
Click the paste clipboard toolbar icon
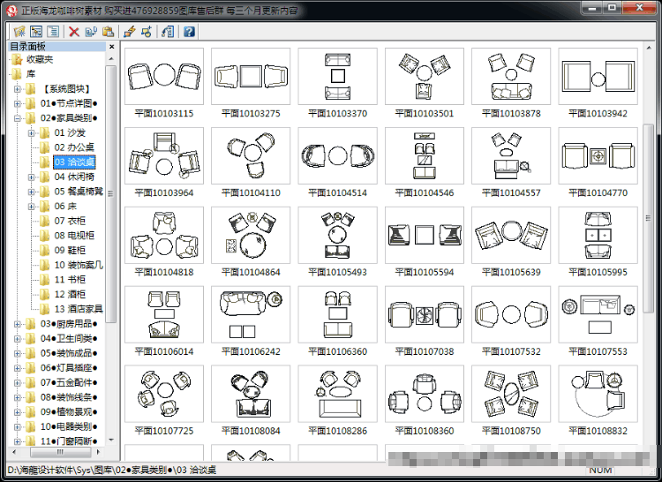tap(108, 32)
